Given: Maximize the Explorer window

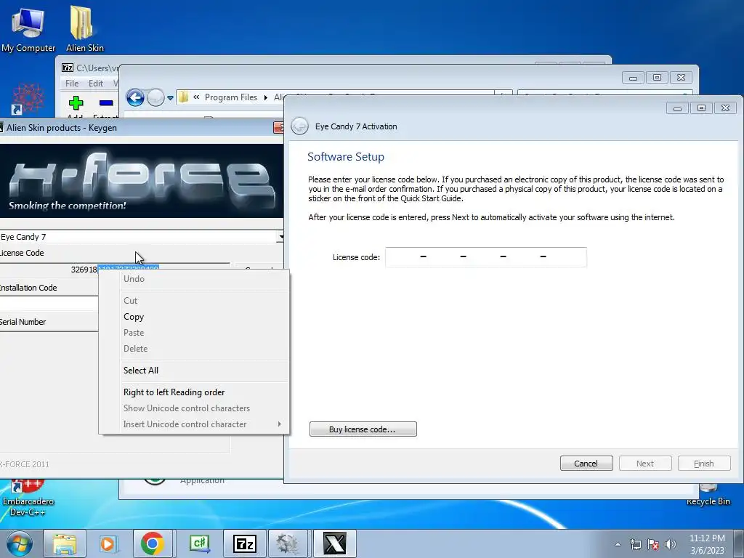Looking at the screenshot, I should click(x=657, y=77).
